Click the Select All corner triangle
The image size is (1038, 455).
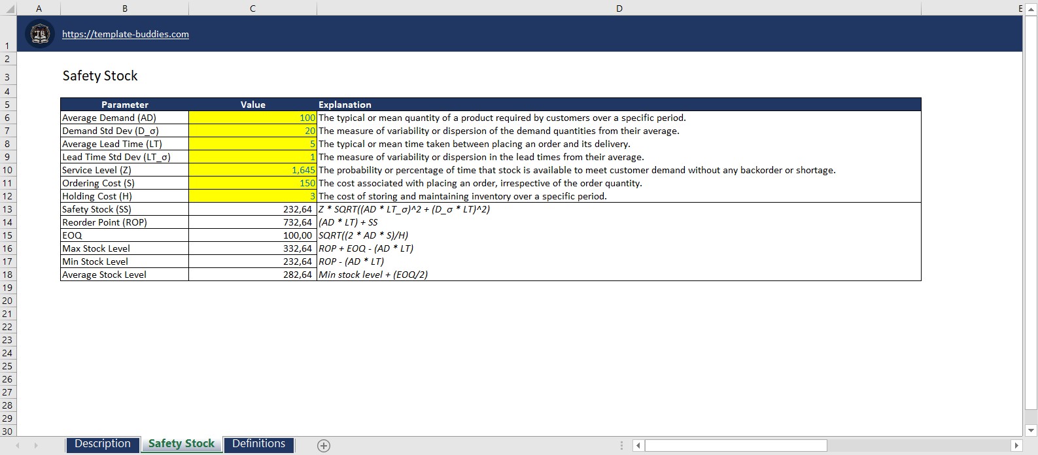(x=9, y=8)
